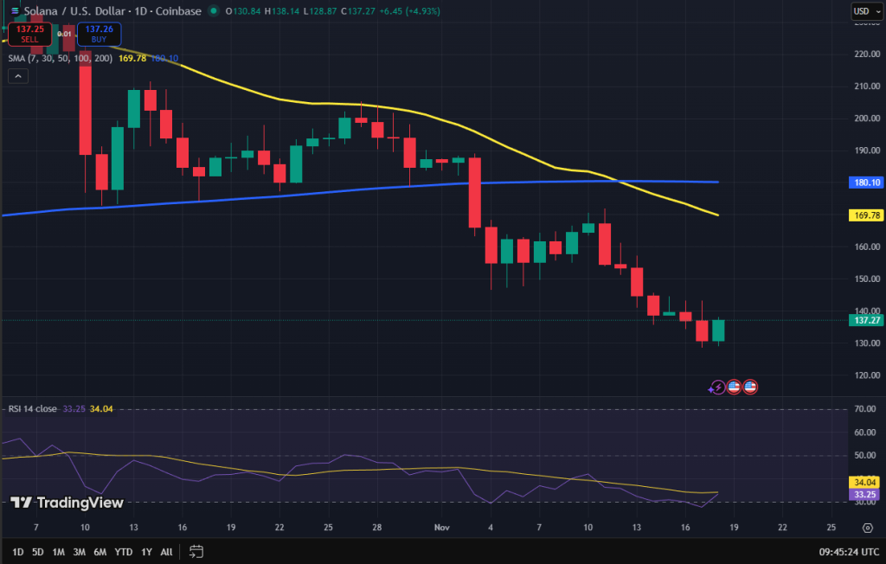The width and height of the screenshot is (886, 564).
Task: Click the 220.00 price axis label
Action: pyautogui.click(x=867, y=54)
